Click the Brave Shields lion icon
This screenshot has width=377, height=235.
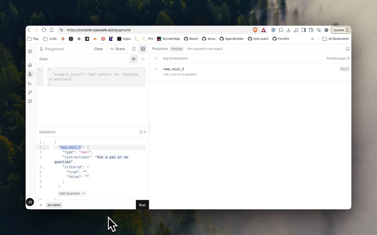tap(255, 30)
